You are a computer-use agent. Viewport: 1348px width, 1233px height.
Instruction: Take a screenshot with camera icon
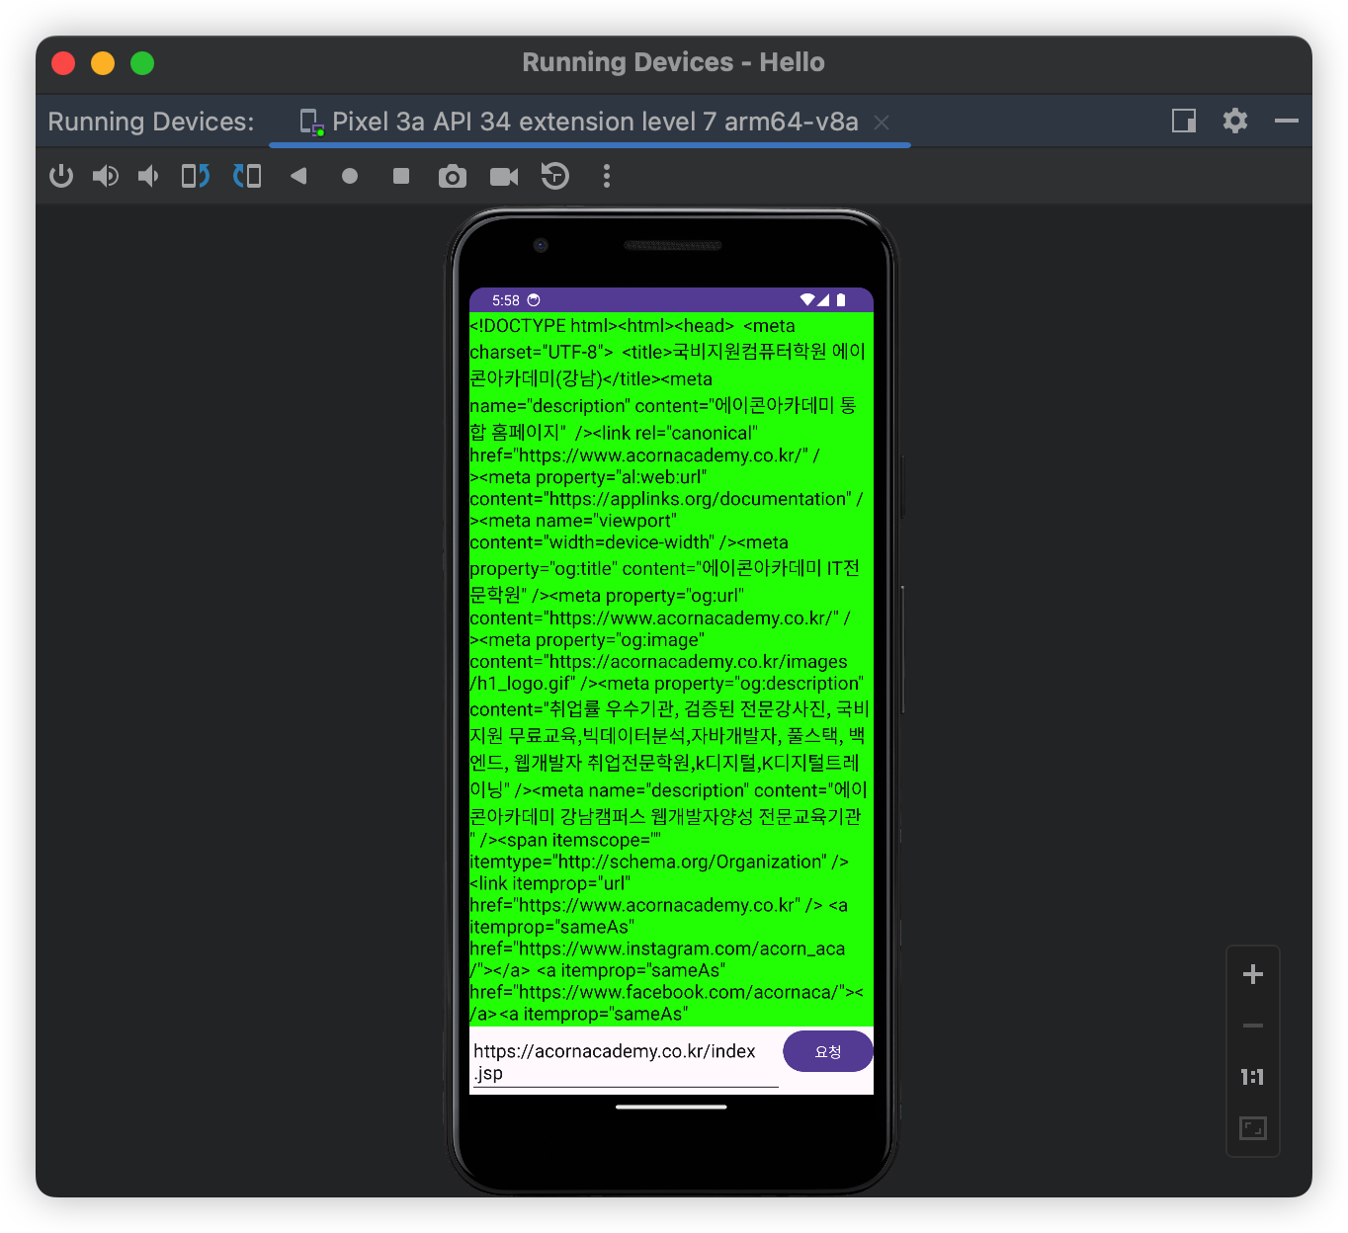coord(453,176)
